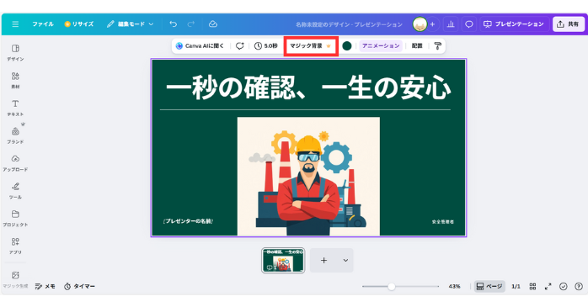Click the zoom slider handle
588x307 pixels.
coord(392,287)
